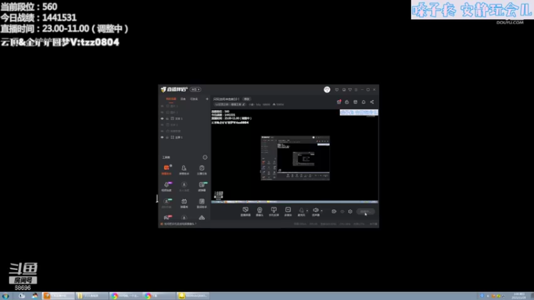
Task: Add a screen capture source
Action: pos(245,211)
